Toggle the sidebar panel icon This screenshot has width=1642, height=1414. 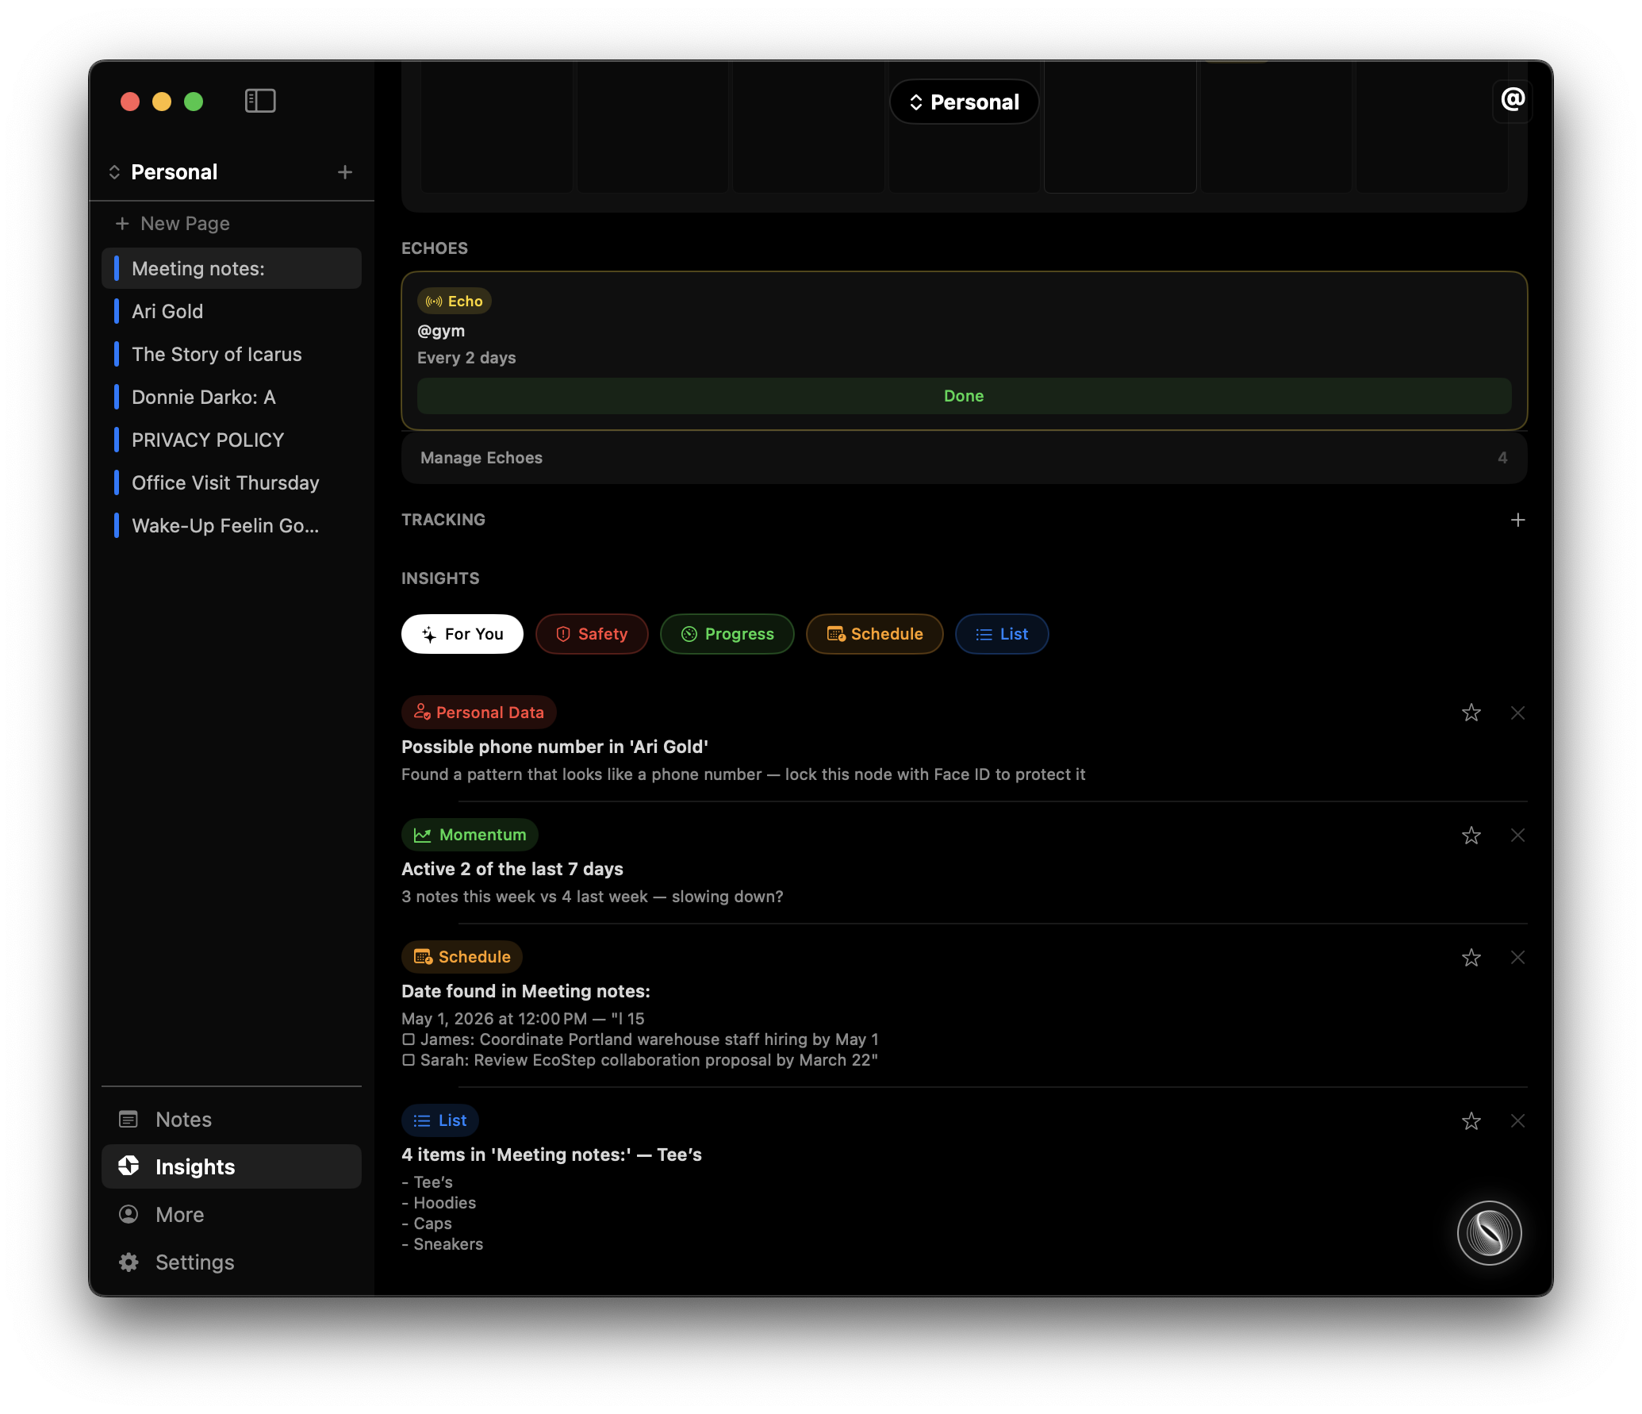point(260,101)
